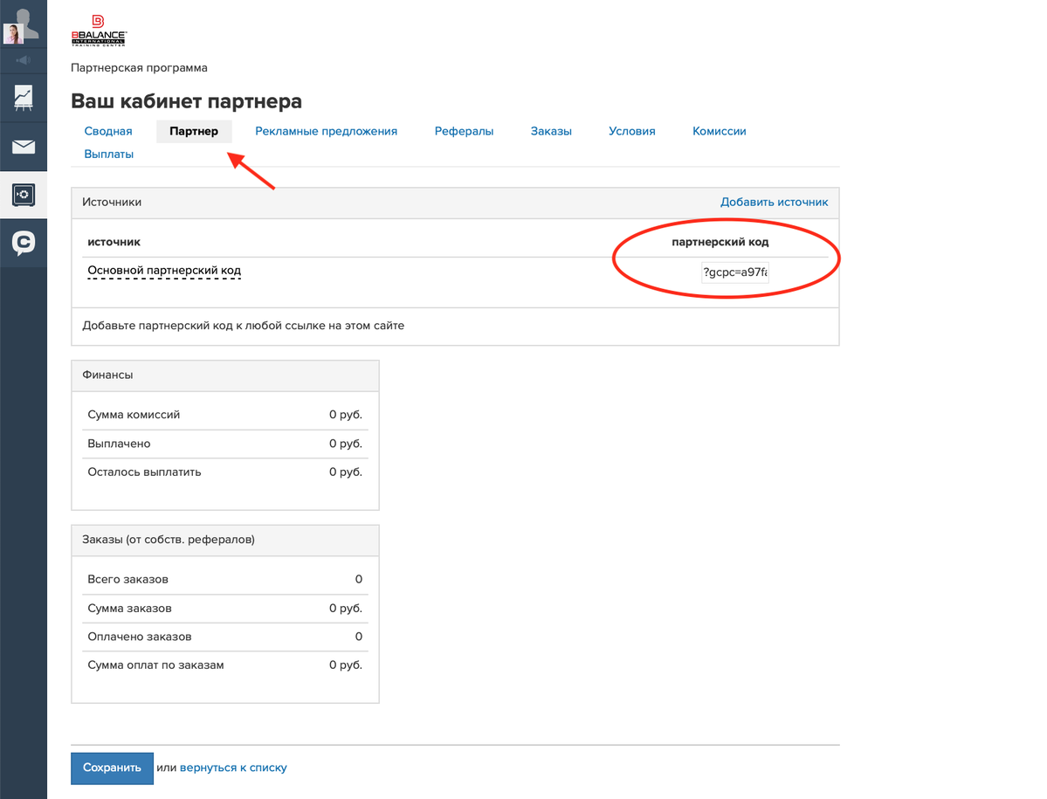This screenshot has width=1047, height=799.
Task: Click the Всего заказов row label
Action: coord(127,580)
